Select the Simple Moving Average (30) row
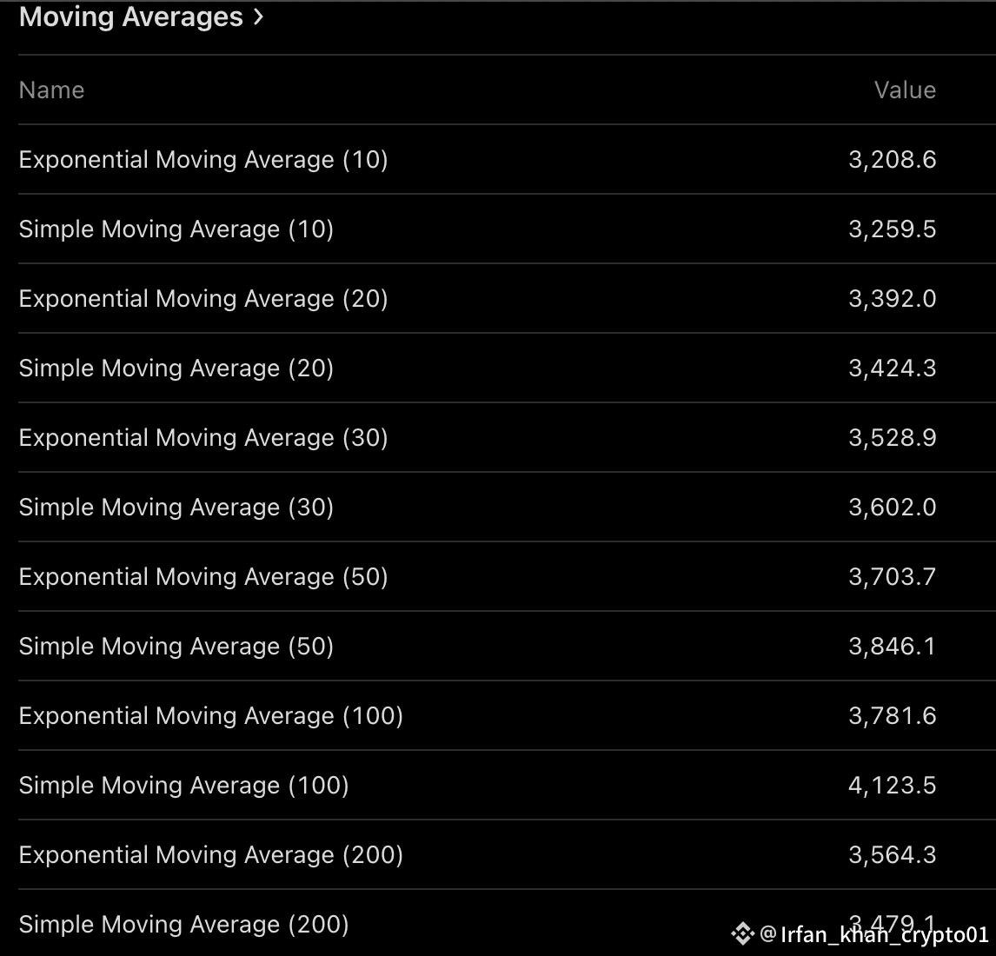996x956 pixels. 176,508
